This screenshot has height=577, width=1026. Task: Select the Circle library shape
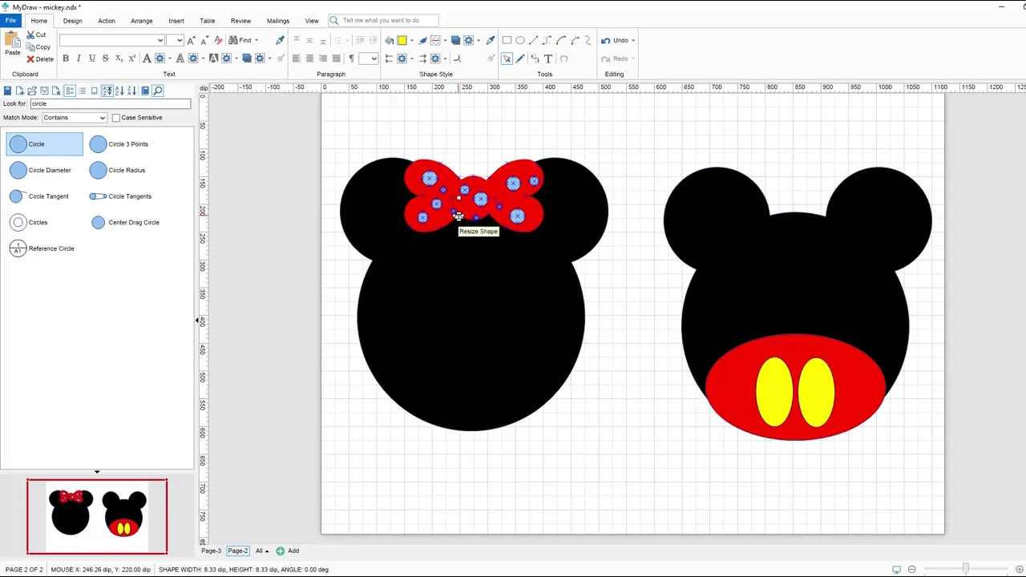[44, 144]
